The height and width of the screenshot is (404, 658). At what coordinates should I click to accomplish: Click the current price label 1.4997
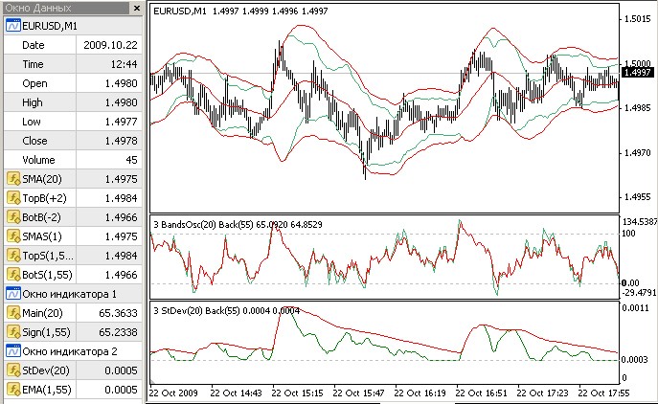[636, 73]
